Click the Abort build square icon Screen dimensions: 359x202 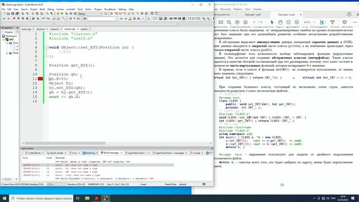click(75, 13)
